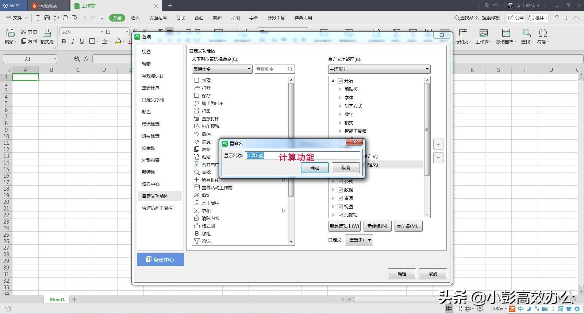Select the Format Painter (格式刷) ribbon tool

pyautogui.click(x=47, y=36)
